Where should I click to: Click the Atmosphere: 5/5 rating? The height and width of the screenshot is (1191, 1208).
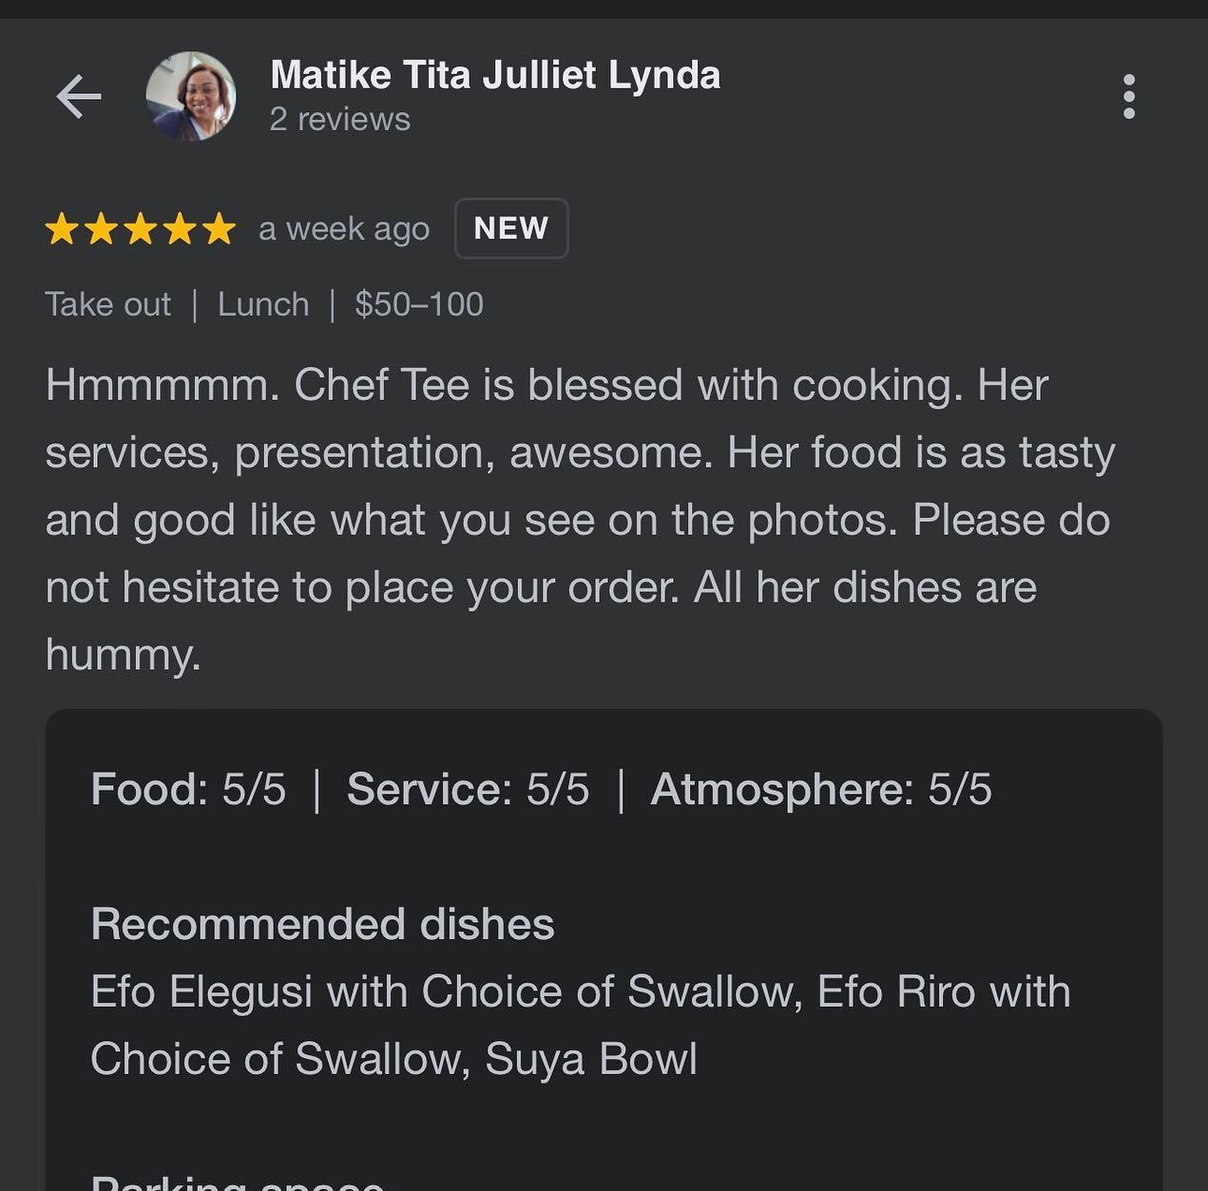tap(821, 789)
